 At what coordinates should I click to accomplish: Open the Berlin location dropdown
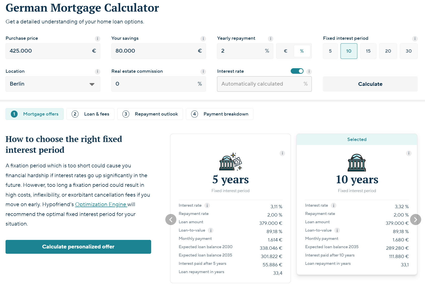point(53,84)
